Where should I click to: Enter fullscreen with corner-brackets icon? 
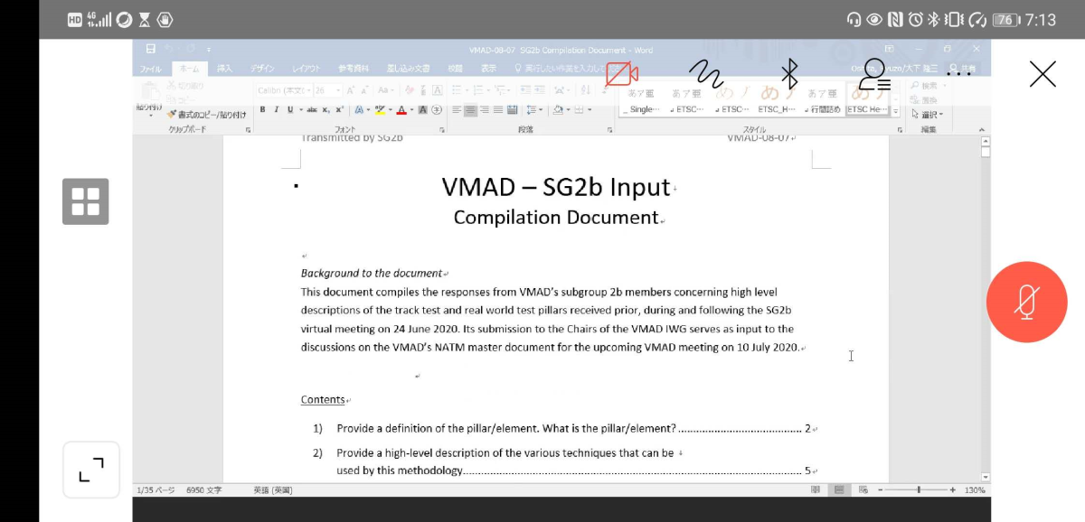tap(91, 470)
